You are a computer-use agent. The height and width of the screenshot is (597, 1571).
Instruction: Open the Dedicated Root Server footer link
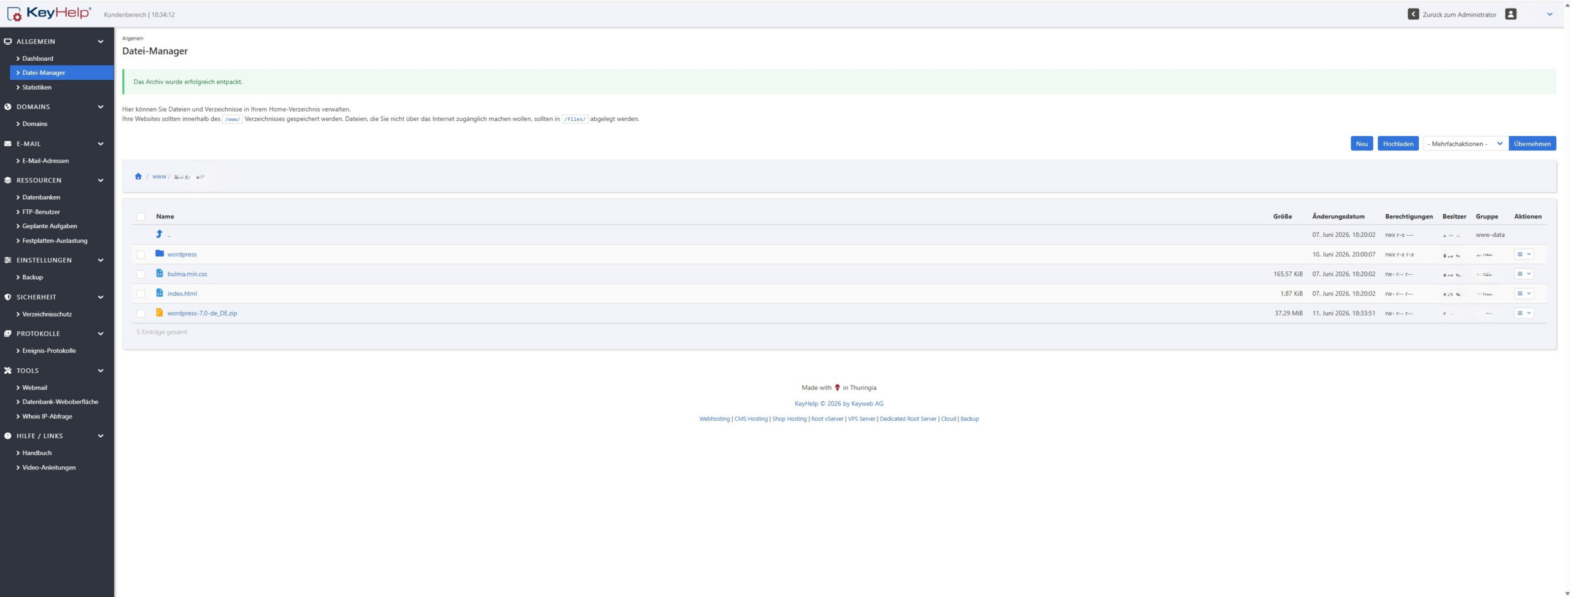908,418
